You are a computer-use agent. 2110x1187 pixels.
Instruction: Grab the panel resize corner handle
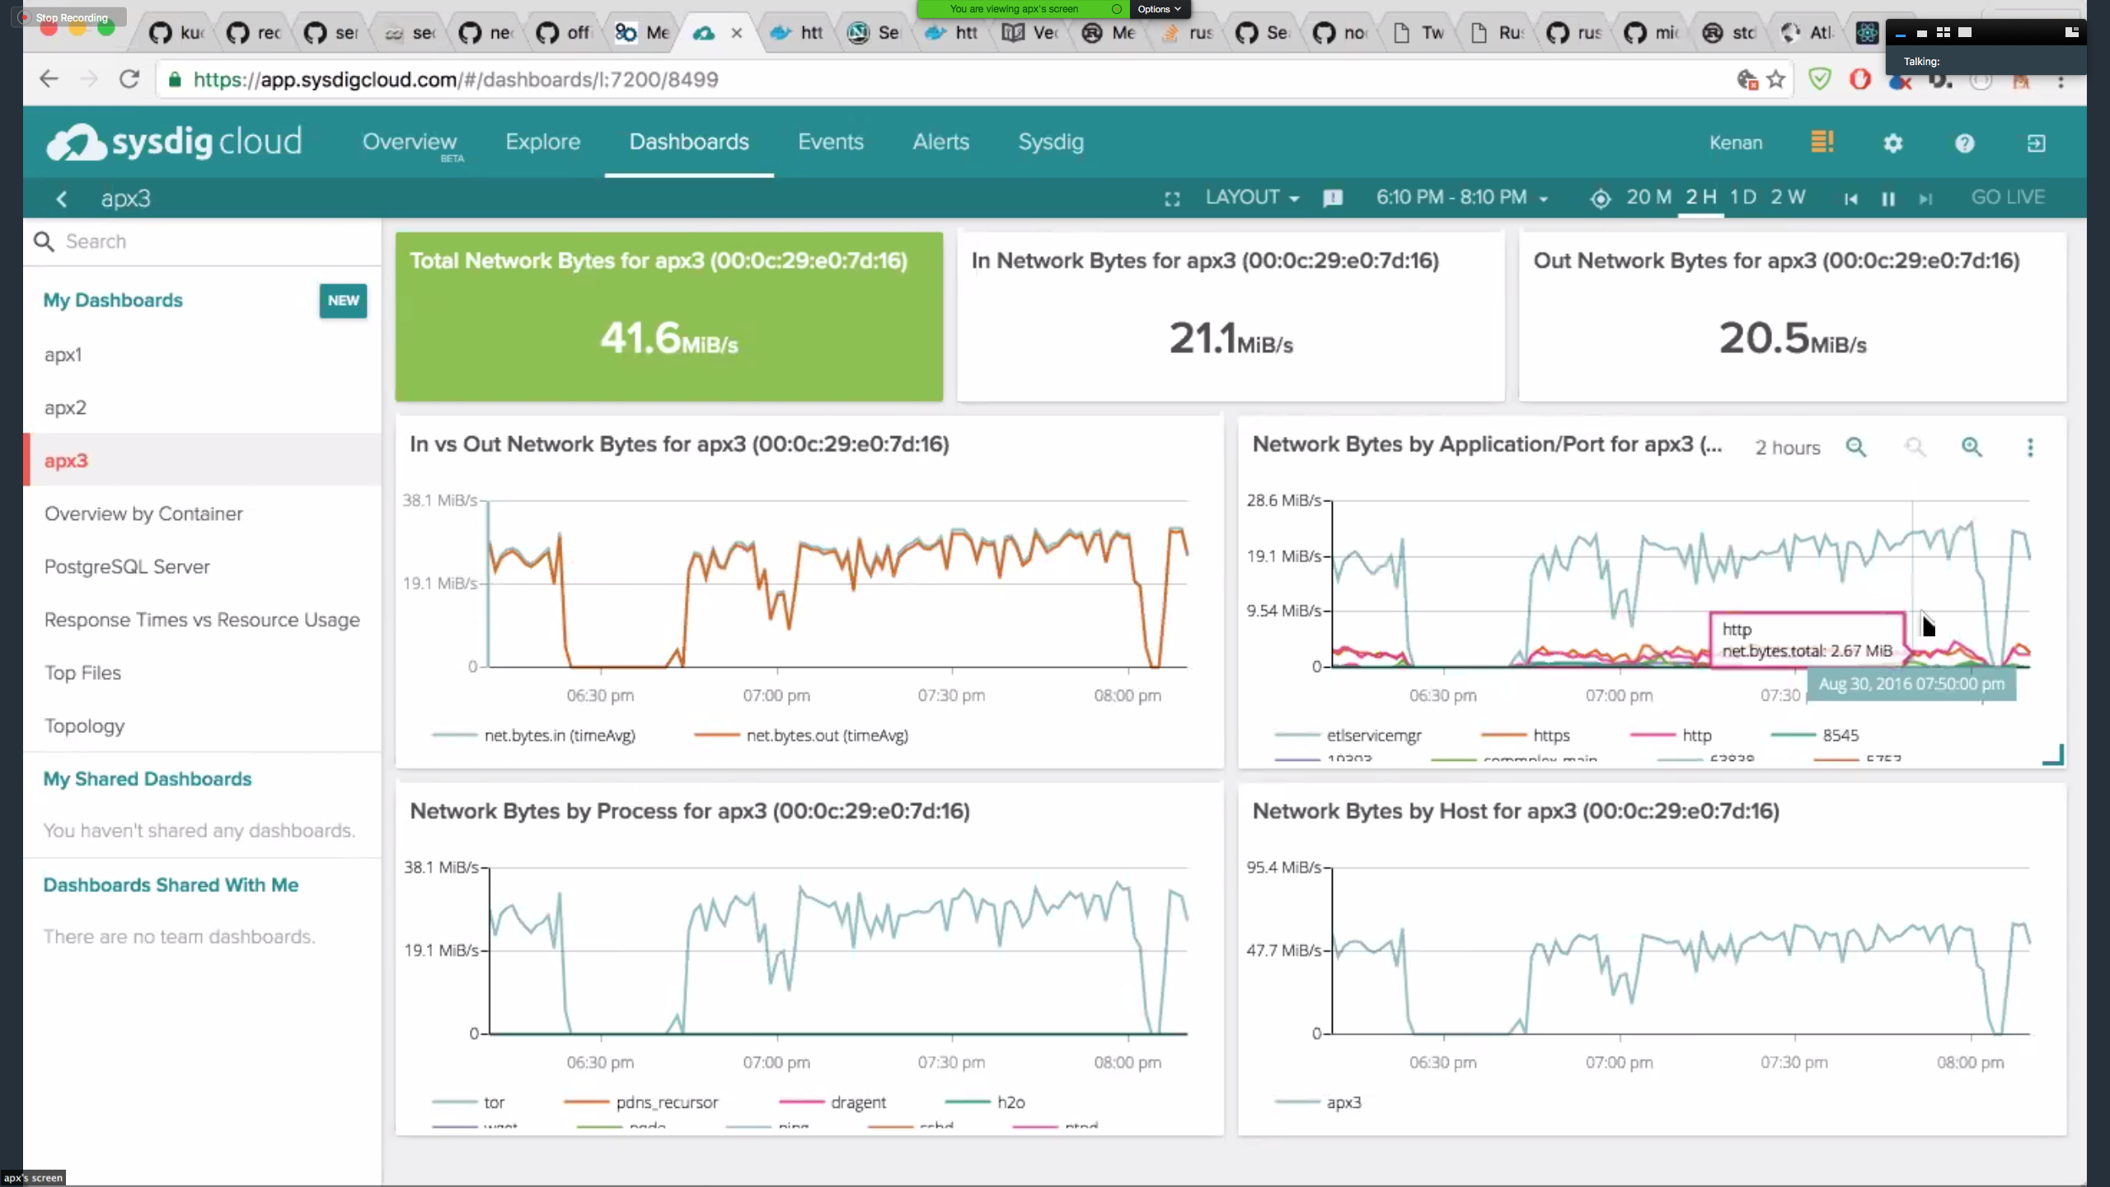[x=2053, y=754]
